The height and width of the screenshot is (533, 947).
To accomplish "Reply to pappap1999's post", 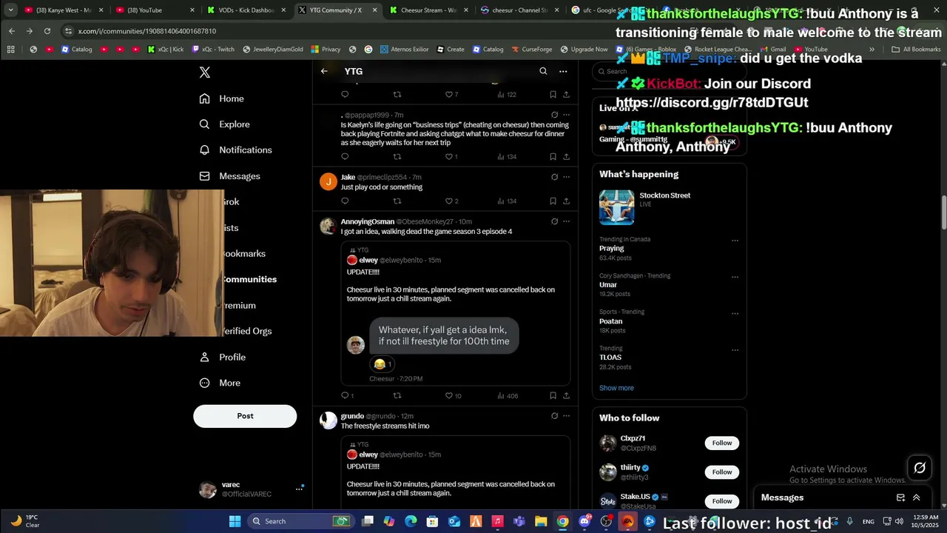I will pos(345,157).
